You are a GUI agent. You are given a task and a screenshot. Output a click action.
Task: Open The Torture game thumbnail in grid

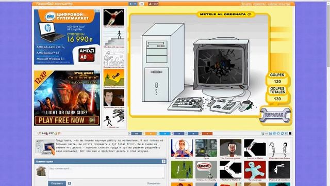[x=230, y=148]
